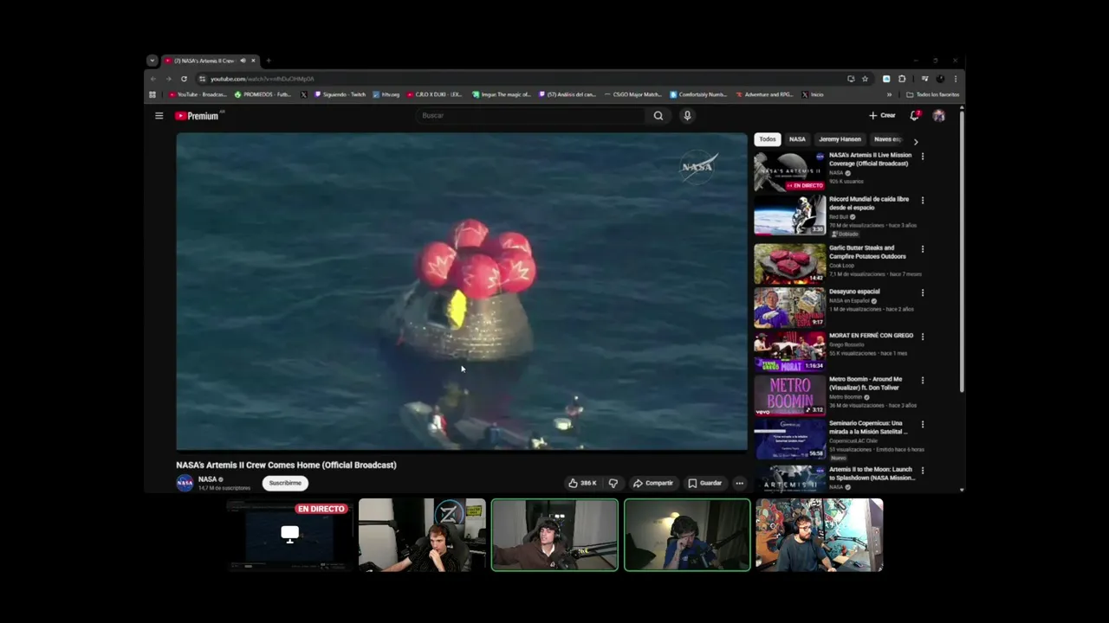The image size is (1109, 623).
Task: Open the Chrome three-dot menu
Action: 956,79
